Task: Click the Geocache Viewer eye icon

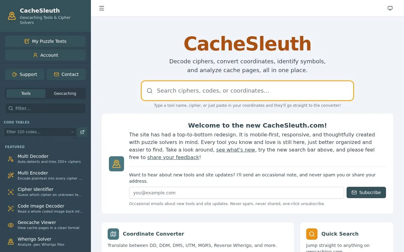Action: click(11, 225)
